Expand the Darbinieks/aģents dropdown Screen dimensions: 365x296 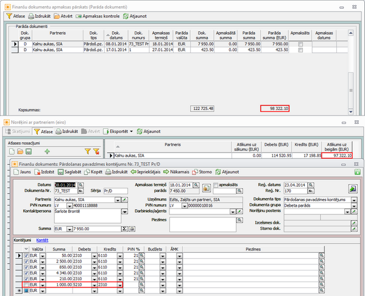233,212
